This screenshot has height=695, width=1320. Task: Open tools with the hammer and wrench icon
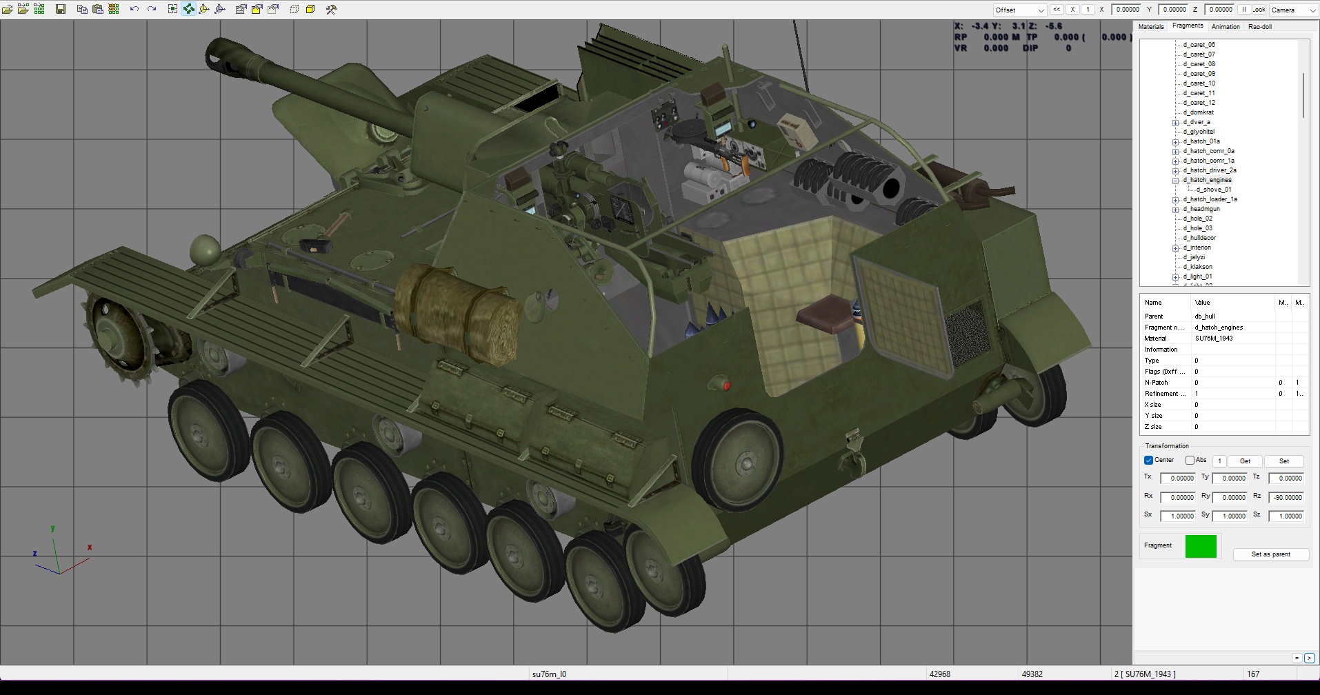331,9
